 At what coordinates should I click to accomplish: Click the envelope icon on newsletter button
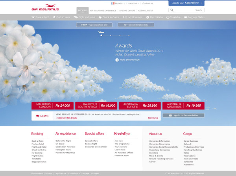170,115
